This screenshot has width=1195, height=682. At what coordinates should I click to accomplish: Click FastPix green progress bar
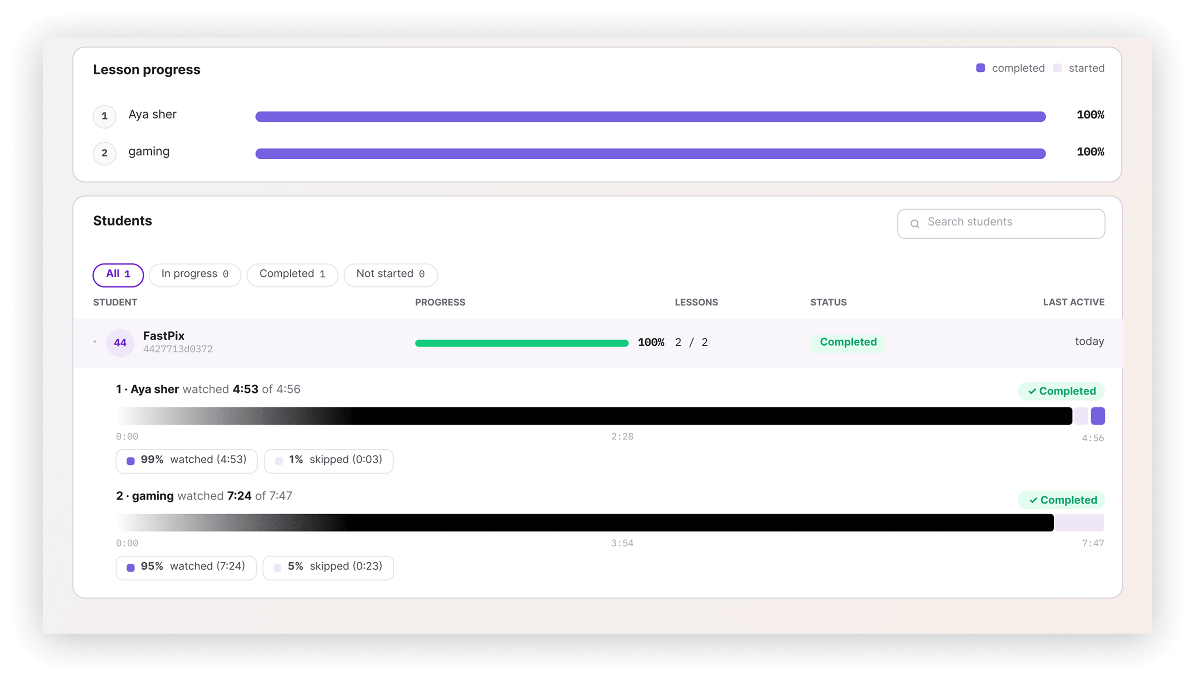[x=521, y=343]
